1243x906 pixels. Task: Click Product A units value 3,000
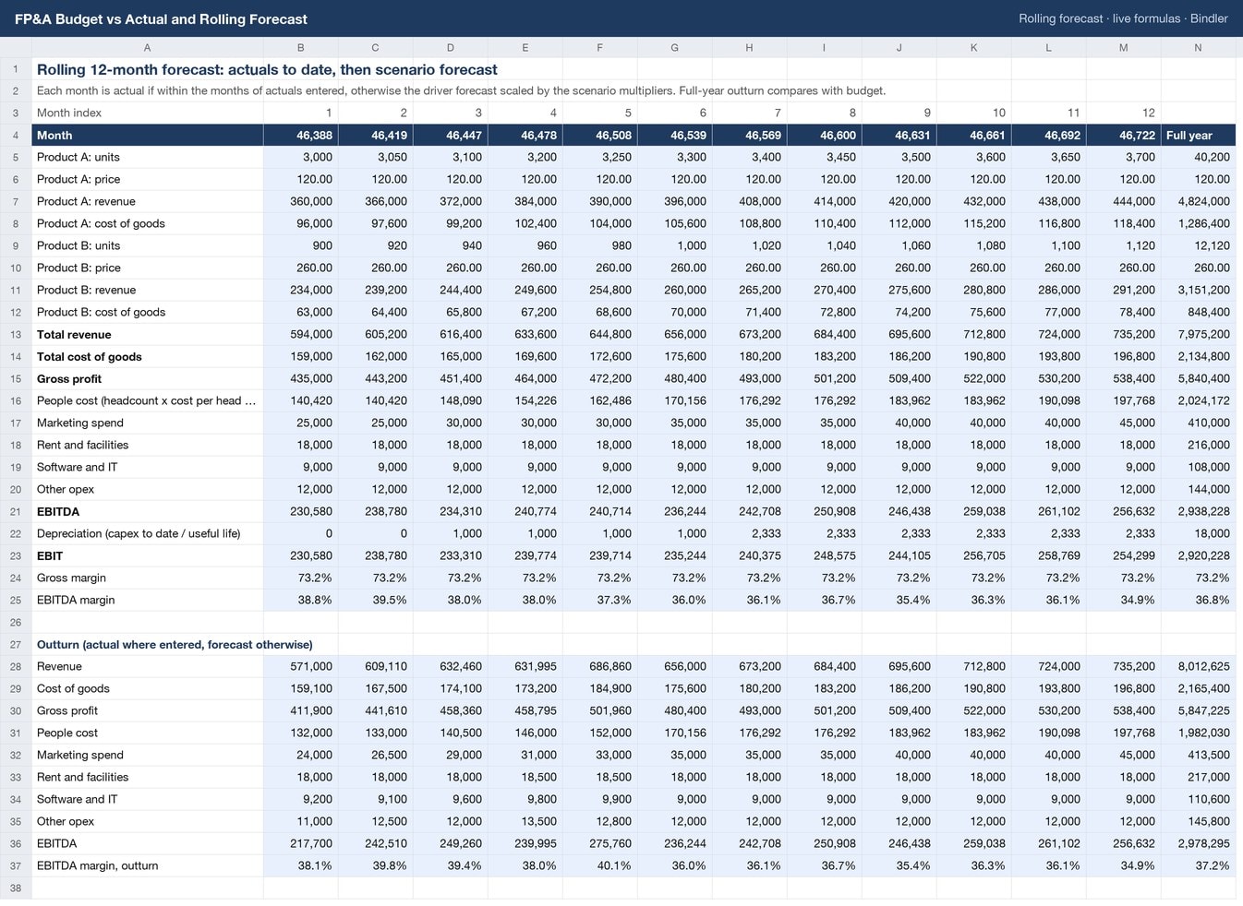click(x=300, y=157)
